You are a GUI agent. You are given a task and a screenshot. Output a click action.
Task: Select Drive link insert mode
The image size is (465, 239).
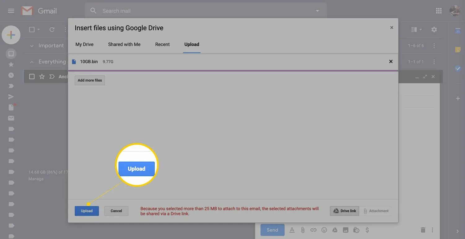344,211
